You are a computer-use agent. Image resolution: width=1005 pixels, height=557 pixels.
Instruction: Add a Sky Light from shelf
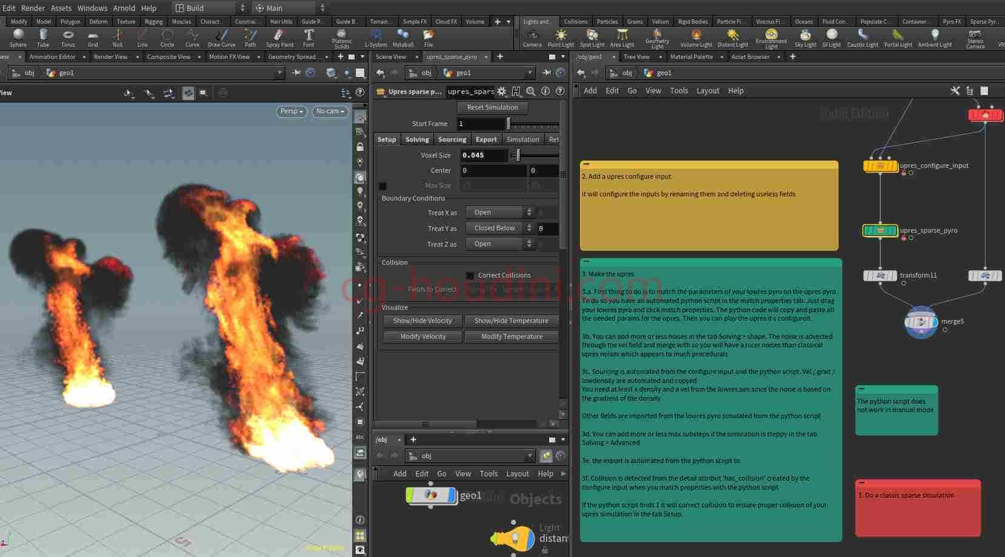806,38
